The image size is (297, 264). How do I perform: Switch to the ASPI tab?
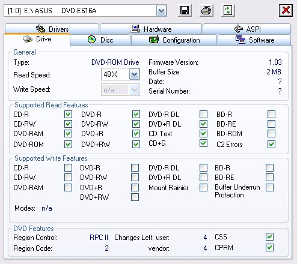[247, 29]
